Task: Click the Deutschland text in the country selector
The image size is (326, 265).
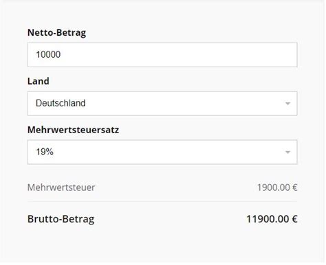Action: (x=61, y=103)
